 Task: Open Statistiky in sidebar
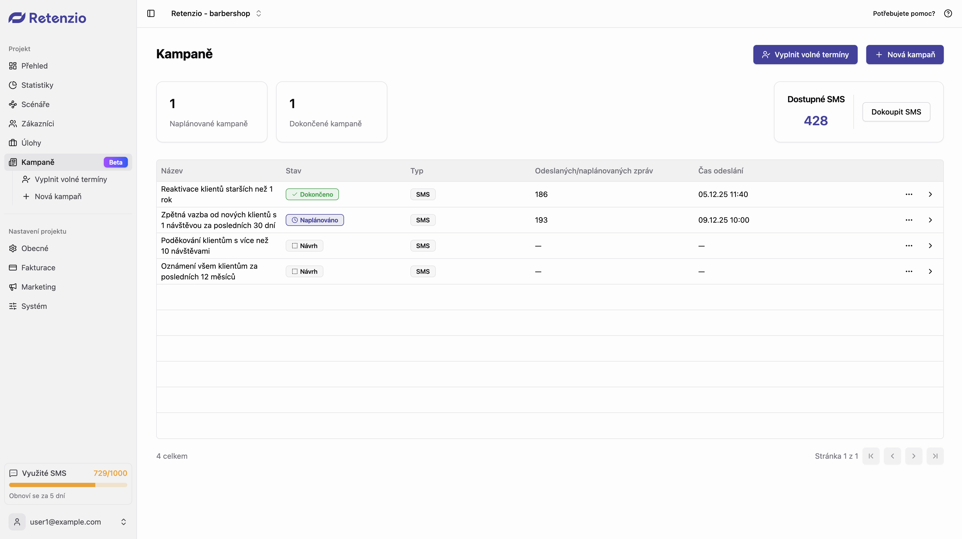click(x=37, y=85)
